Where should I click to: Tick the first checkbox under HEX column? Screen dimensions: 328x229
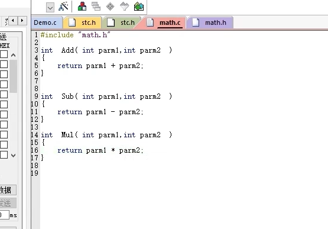pyautogui.click(x=4, y=54)
